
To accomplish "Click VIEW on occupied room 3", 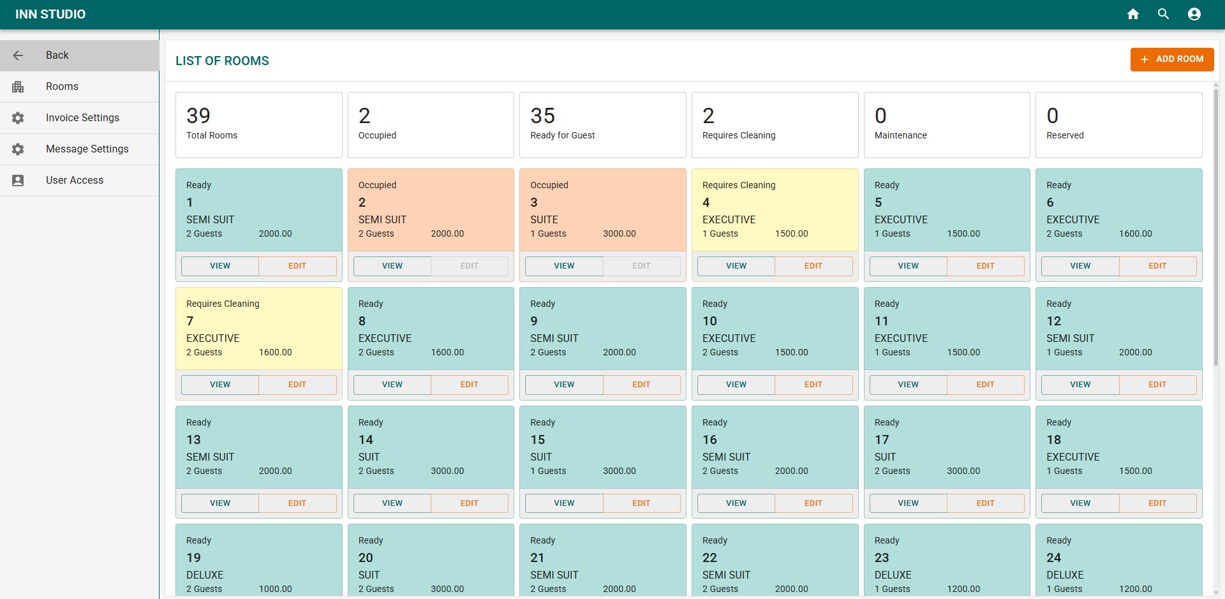I will pos(564,266).
